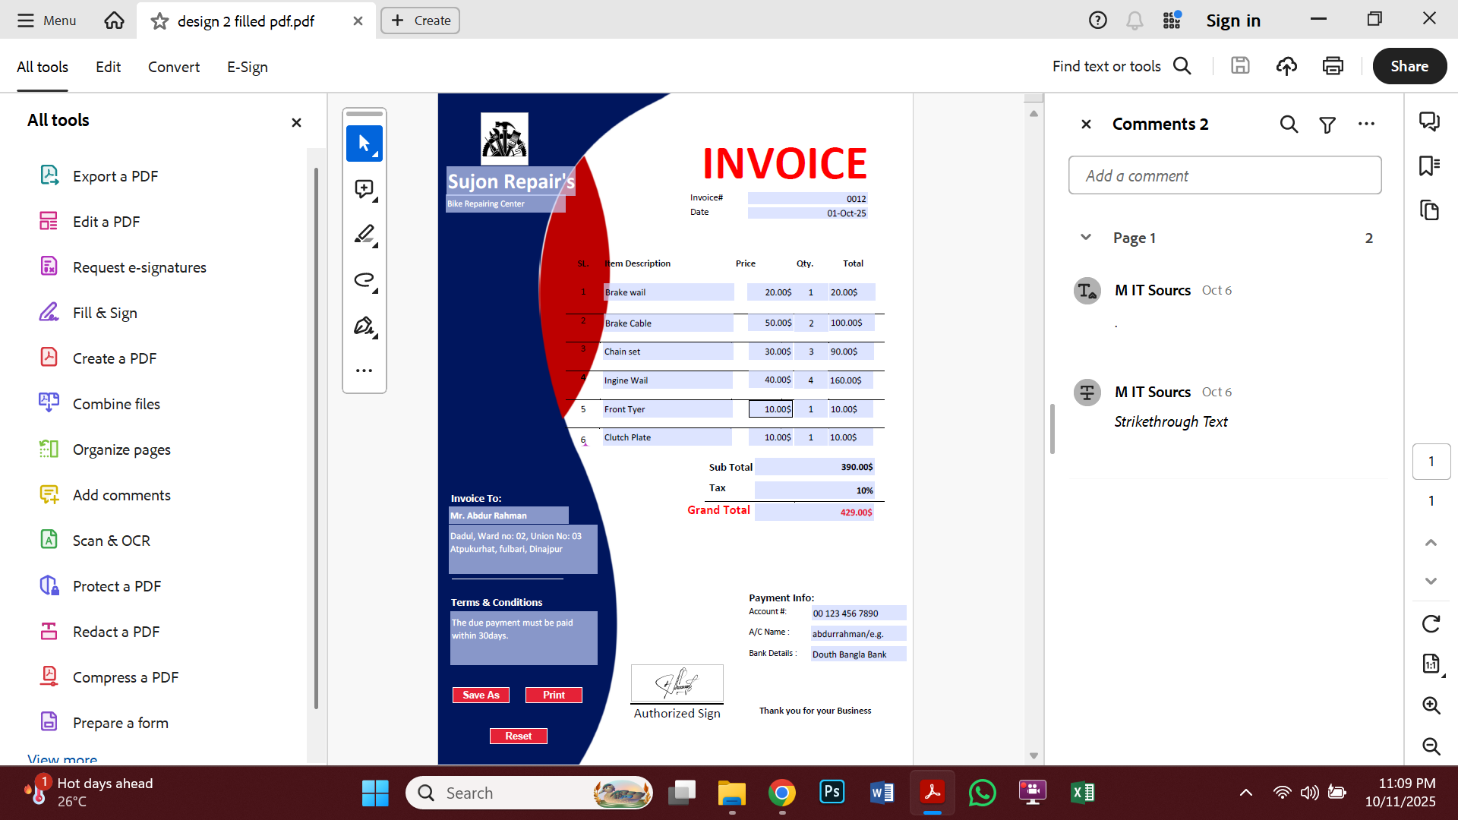Open the bookmarks panel icon
Viewport: 1458px width, 820px height.
click(1429, 166)
